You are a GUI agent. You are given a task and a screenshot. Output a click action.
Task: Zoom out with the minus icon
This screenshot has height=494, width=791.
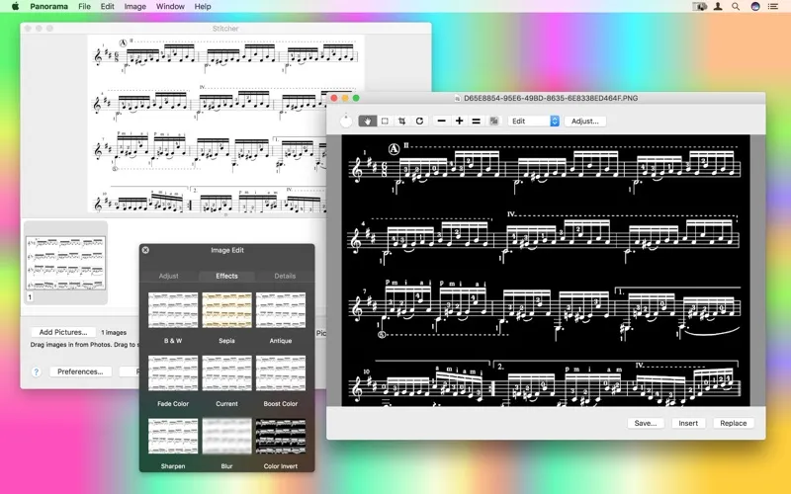pyautogui.click(x=442, y=121)
